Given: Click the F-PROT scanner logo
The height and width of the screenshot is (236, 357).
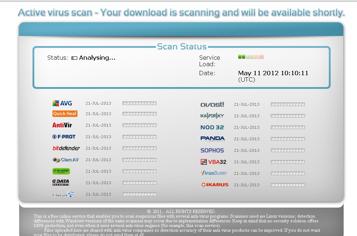Looking at the screenshot, I should (64, 137).
